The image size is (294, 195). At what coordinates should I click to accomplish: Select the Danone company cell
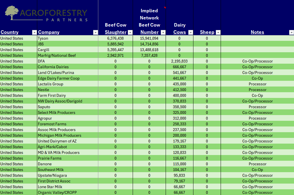point(68,164)
